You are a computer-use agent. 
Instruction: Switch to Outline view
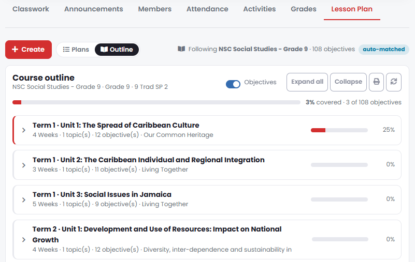pos(117,50)
